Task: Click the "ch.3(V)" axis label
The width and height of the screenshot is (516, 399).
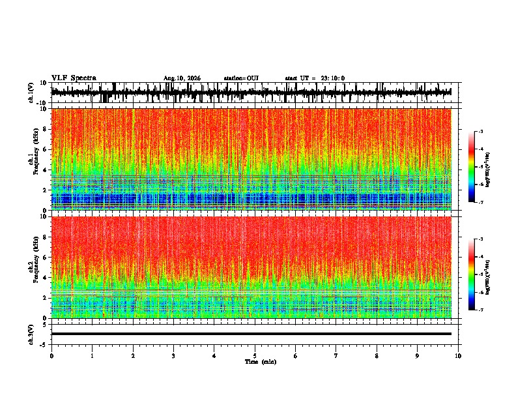Action: (31, 334)
